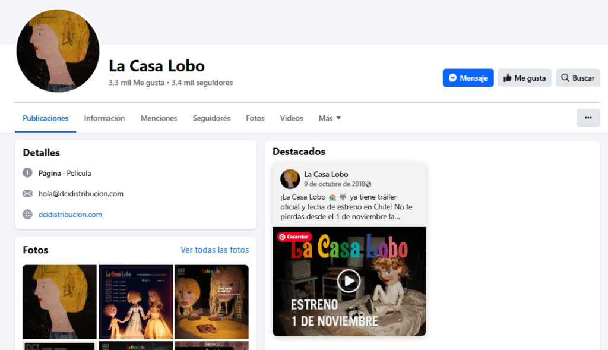Switch to the Videos tab
The height and width of the screenshot is (350, 608).
pos(291,118)
